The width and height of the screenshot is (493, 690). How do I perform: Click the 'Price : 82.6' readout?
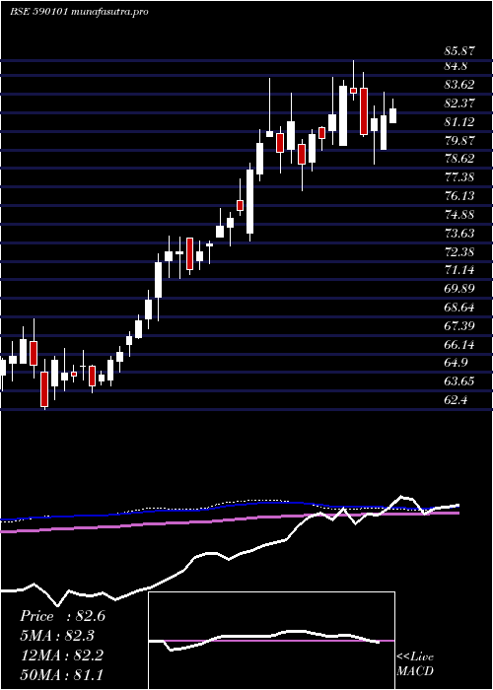point(62,616)
